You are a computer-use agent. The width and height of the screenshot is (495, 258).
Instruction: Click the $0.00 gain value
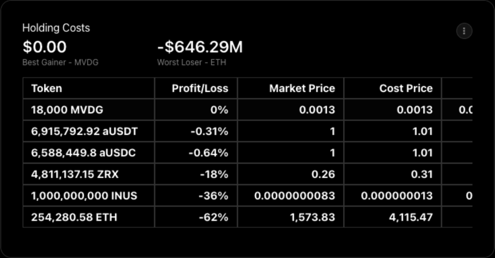click(44, 47)
